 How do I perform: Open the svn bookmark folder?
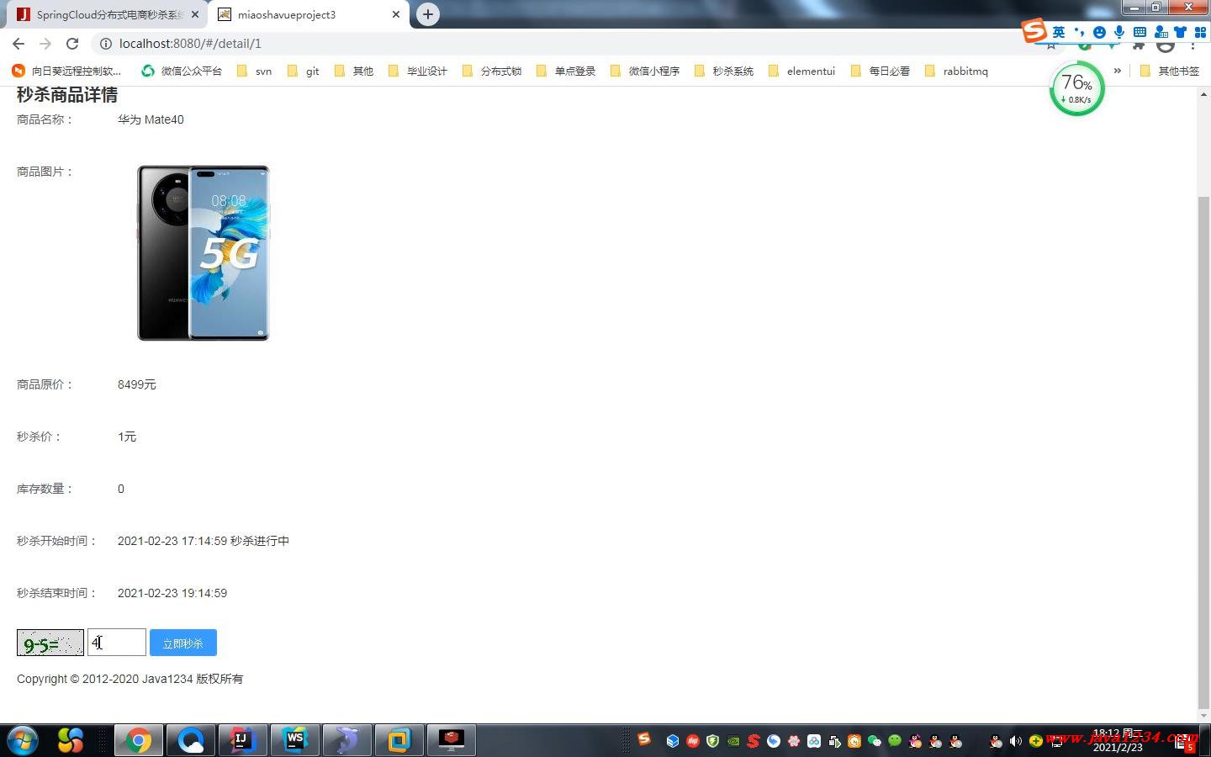point(254,71)
